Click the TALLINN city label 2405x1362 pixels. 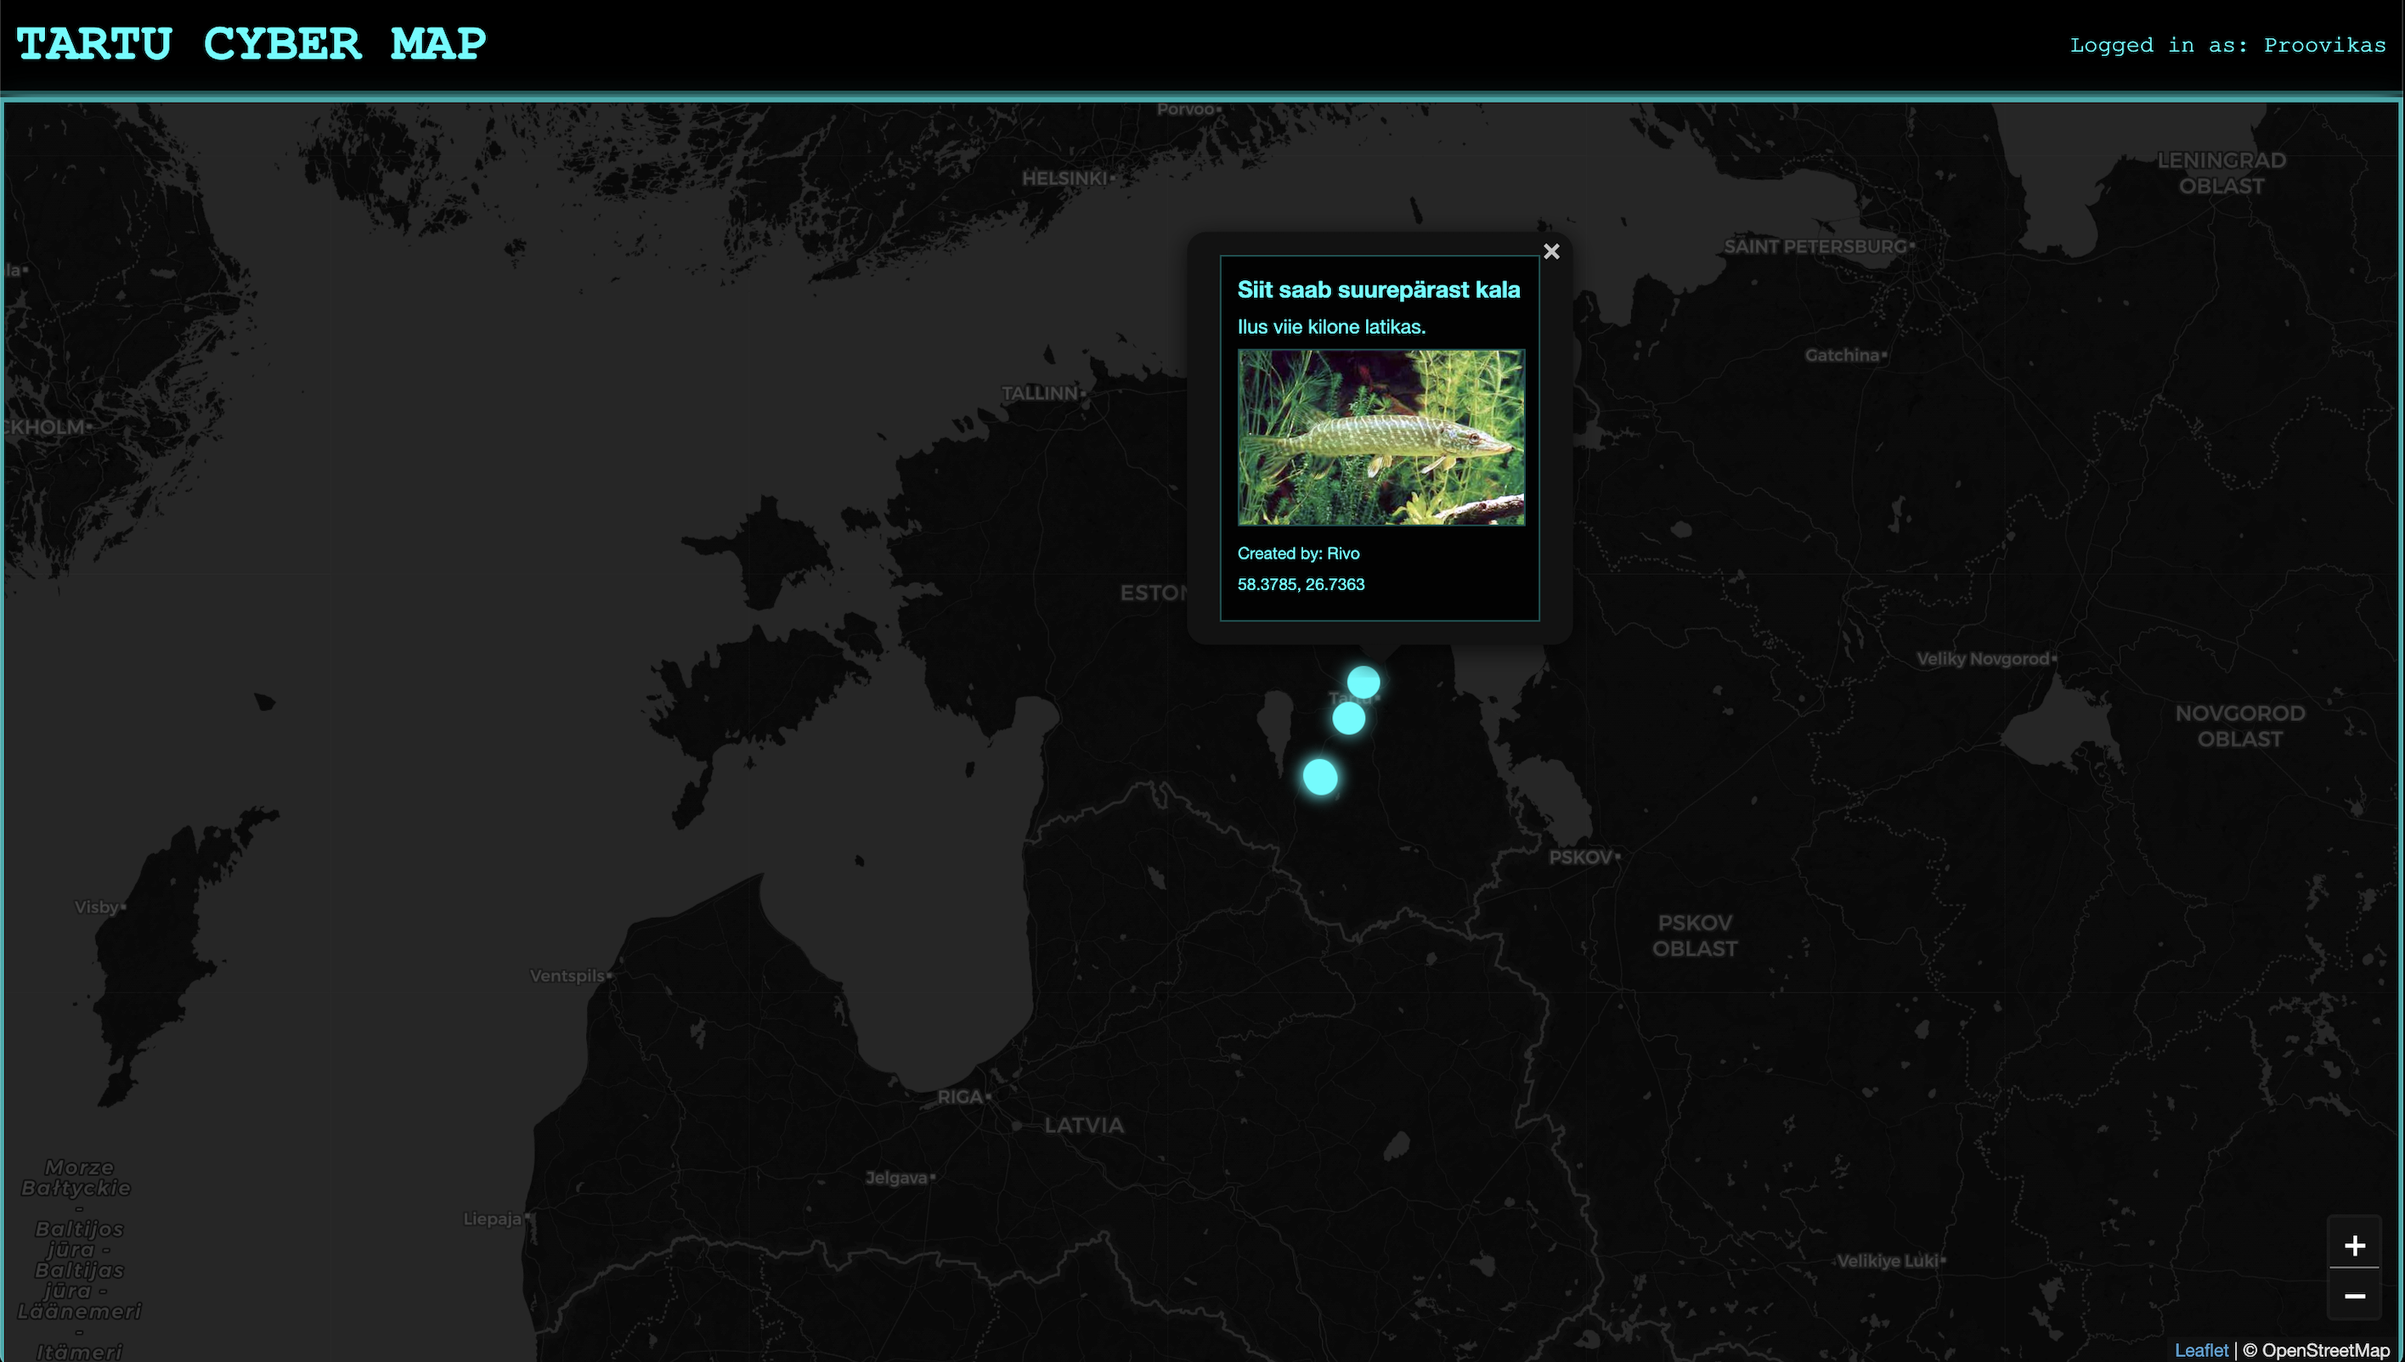(x=1040, y=393)
